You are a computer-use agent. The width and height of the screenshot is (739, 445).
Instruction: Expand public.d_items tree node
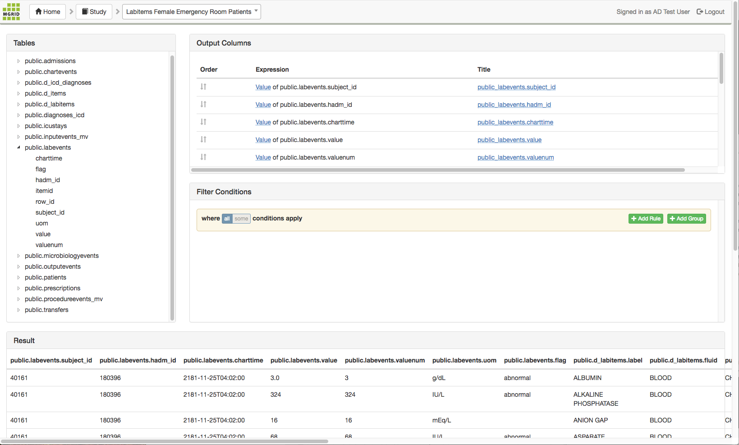[18, 93]
